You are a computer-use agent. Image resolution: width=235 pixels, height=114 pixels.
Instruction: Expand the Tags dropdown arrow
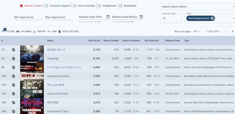click(234, 18)
